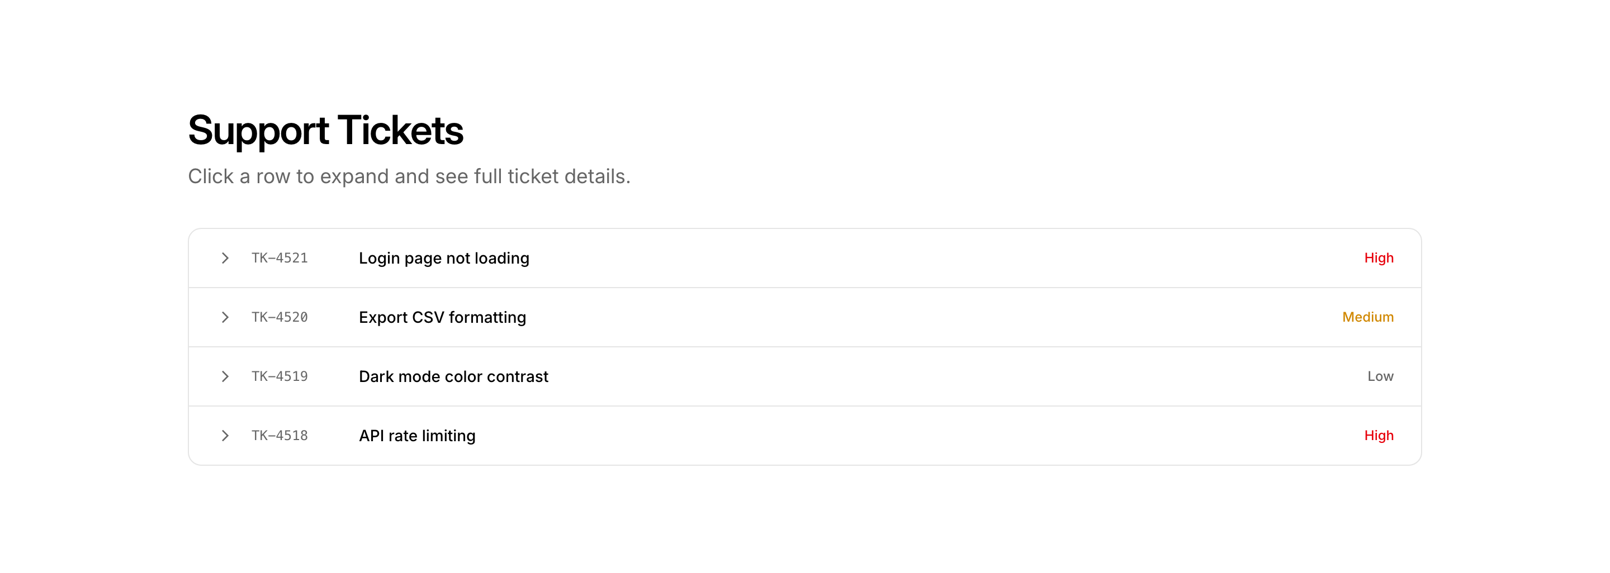
Task: Open the Login page not loading ticket
Action: pyautogui.click(x=444, y=259)
